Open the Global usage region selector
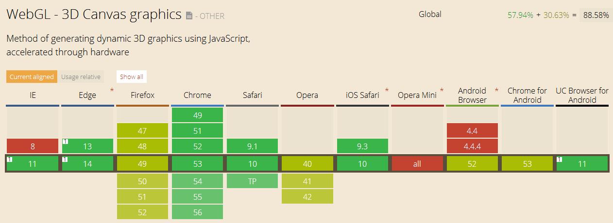This screenshot has width=613, height=223. tap(430, 14)
